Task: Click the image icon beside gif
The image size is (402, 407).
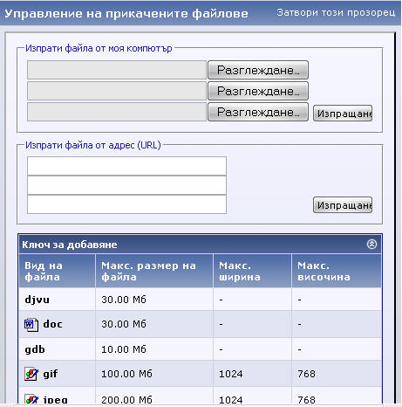Action: click(x=31, y=374)
